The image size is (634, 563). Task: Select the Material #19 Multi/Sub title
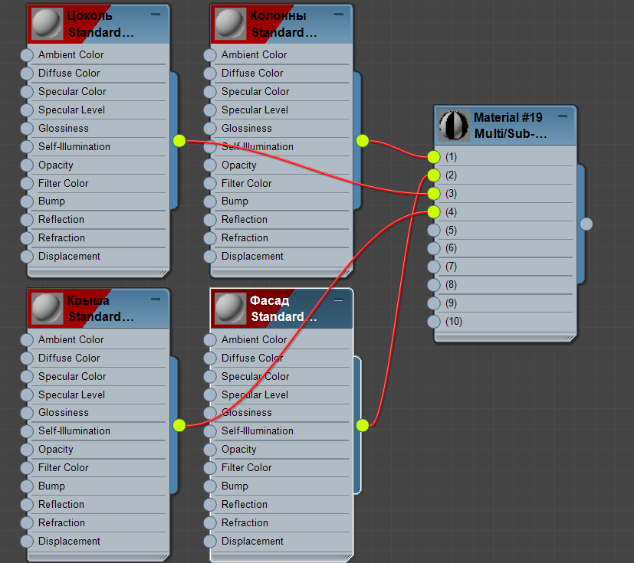pos(510,125)
